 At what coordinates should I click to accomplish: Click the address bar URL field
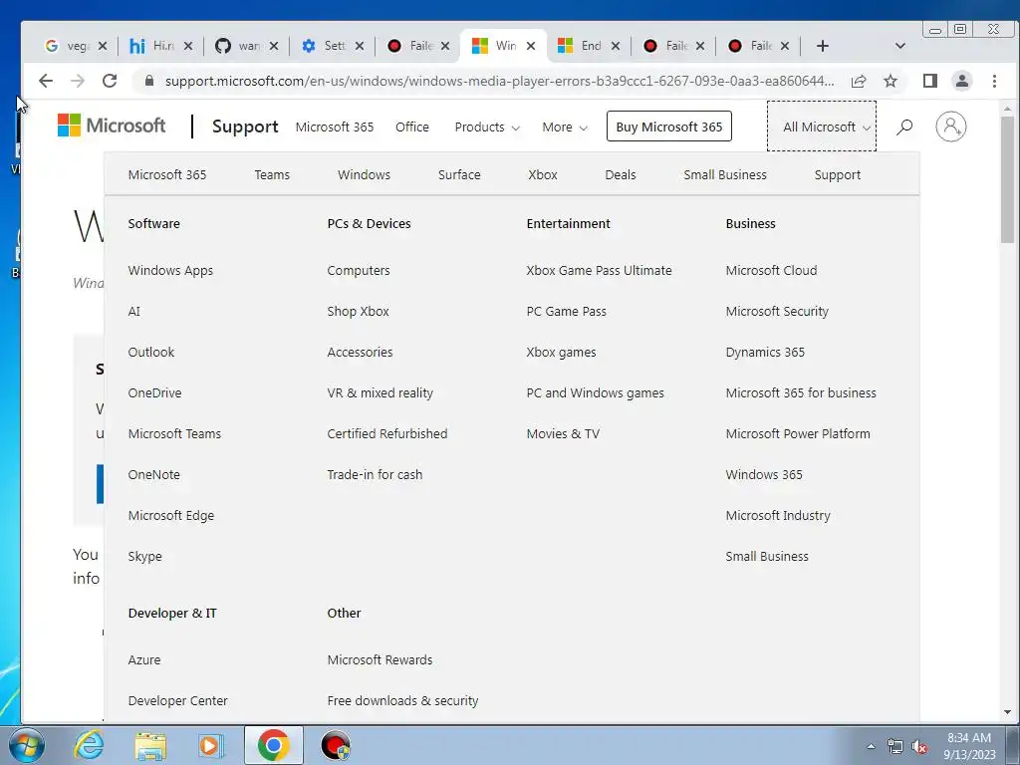click(x=499, y=81)
